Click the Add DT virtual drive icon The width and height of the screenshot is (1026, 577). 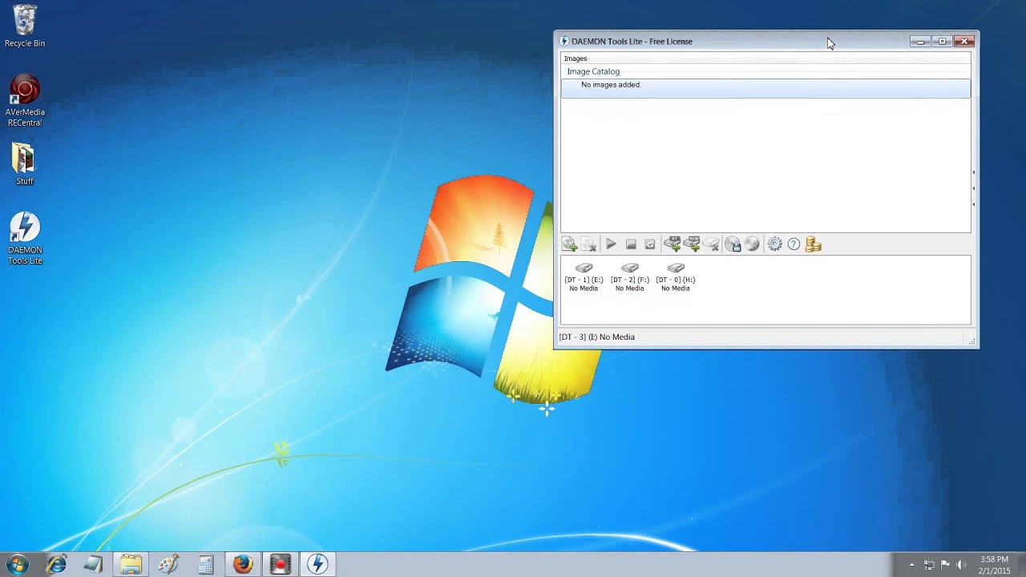pyautogui.click(x=673, y=244)
